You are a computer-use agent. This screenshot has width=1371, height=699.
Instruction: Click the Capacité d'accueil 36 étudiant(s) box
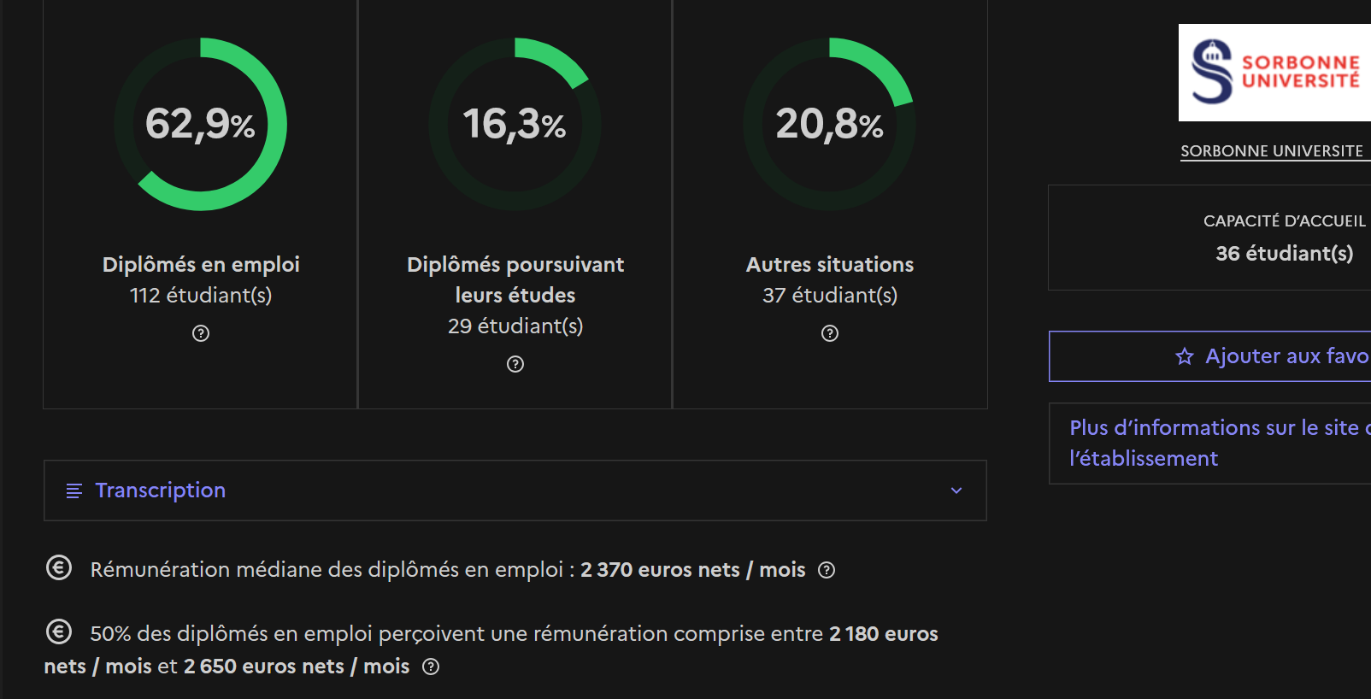[x=1210, y=238]
